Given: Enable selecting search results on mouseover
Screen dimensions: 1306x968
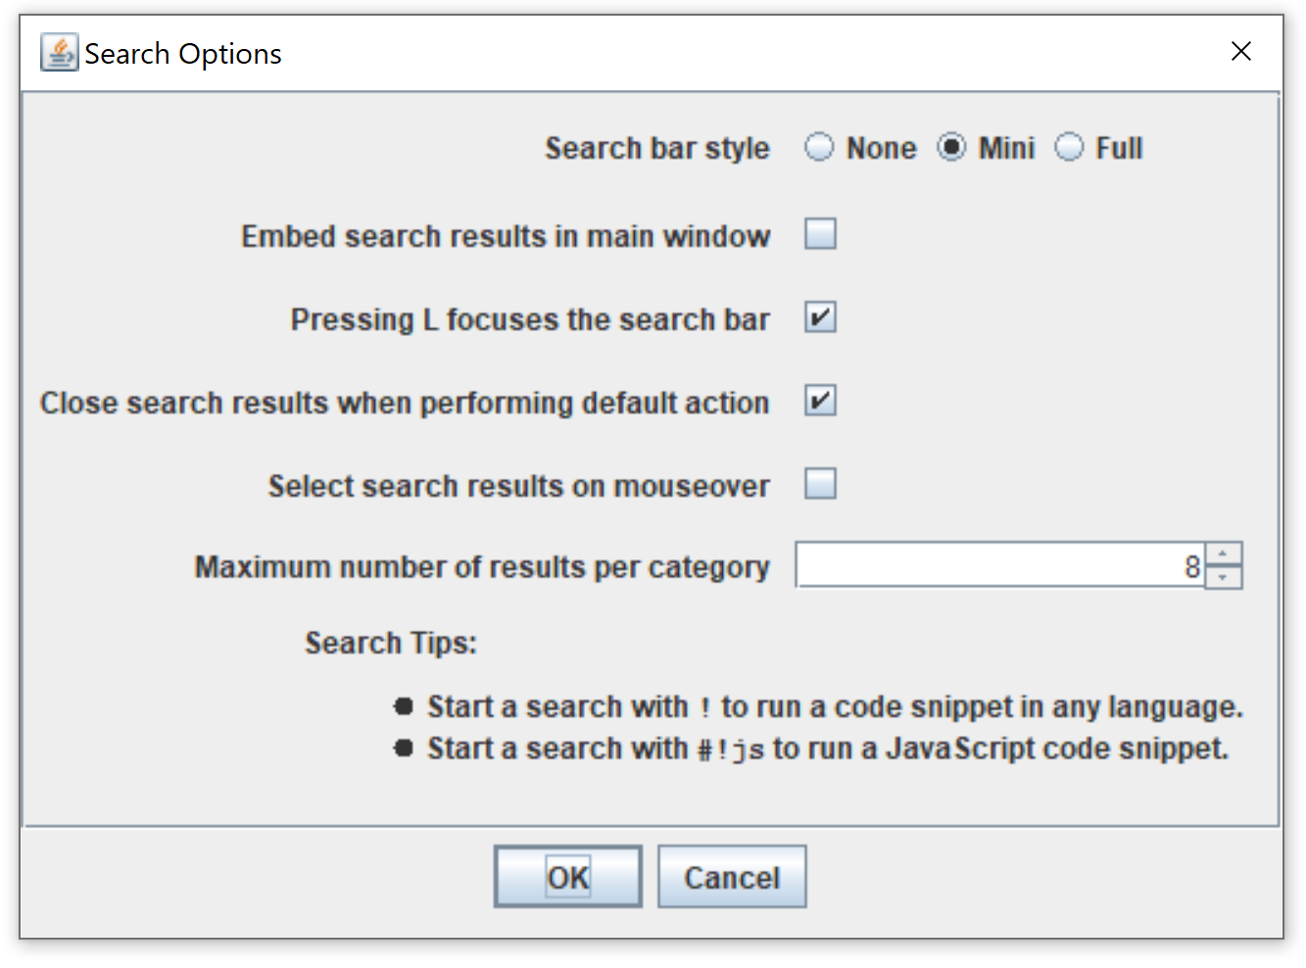Looking at the screenshot, I should click(820, 483).
